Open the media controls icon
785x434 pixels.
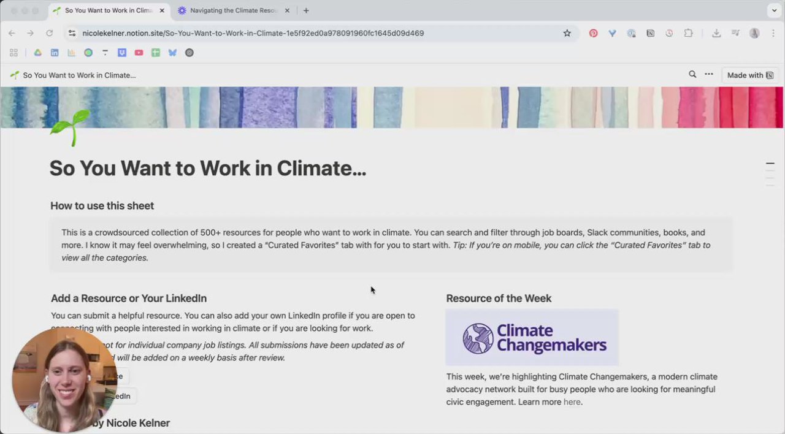(735, 33)
